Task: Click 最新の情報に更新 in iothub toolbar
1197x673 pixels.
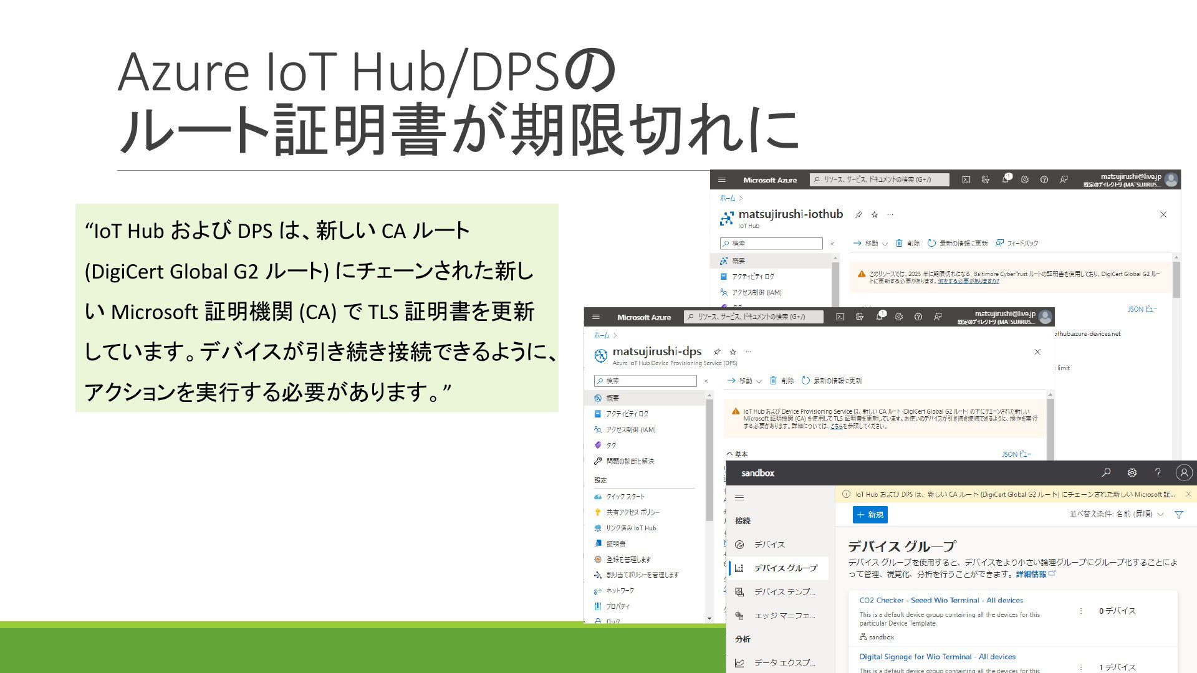Action: point(958,243)
